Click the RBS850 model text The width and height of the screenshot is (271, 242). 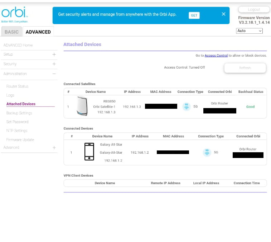point(110,101)
